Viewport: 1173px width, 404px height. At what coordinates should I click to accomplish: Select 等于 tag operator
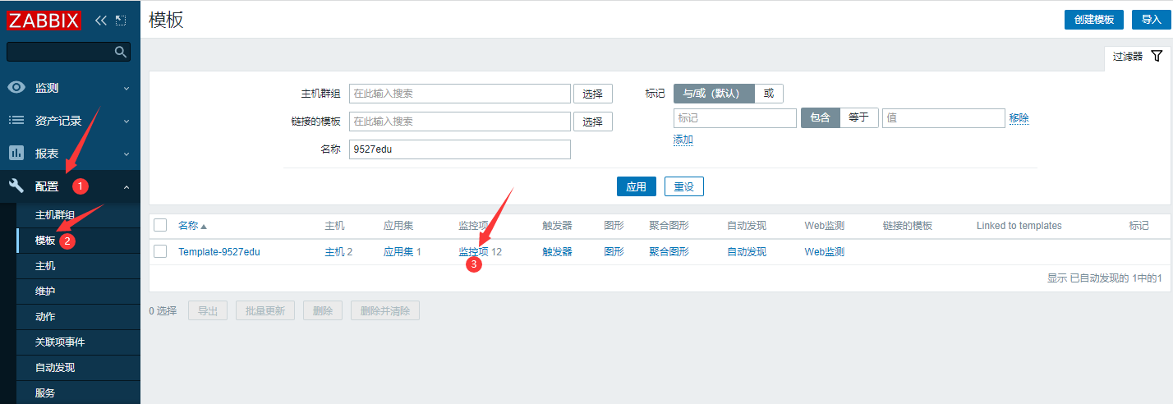pyautogui.click(x=859, y=117)
